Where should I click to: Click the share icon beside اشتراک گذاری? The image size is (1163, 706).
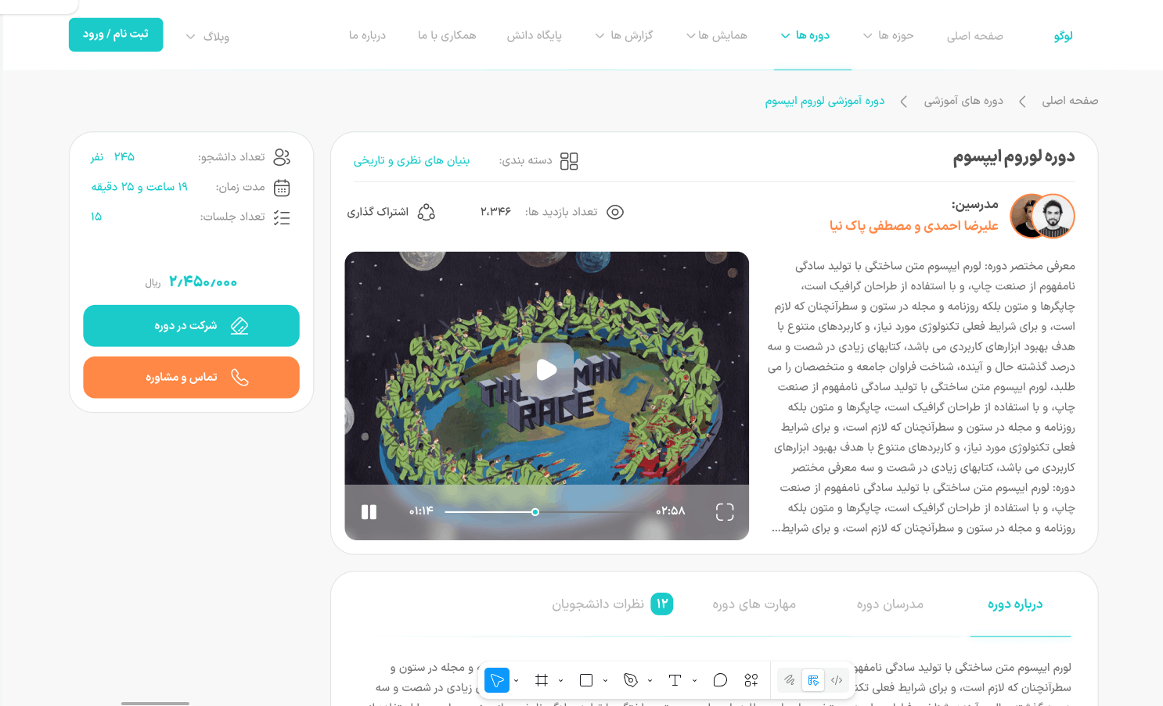coord(427,212)
